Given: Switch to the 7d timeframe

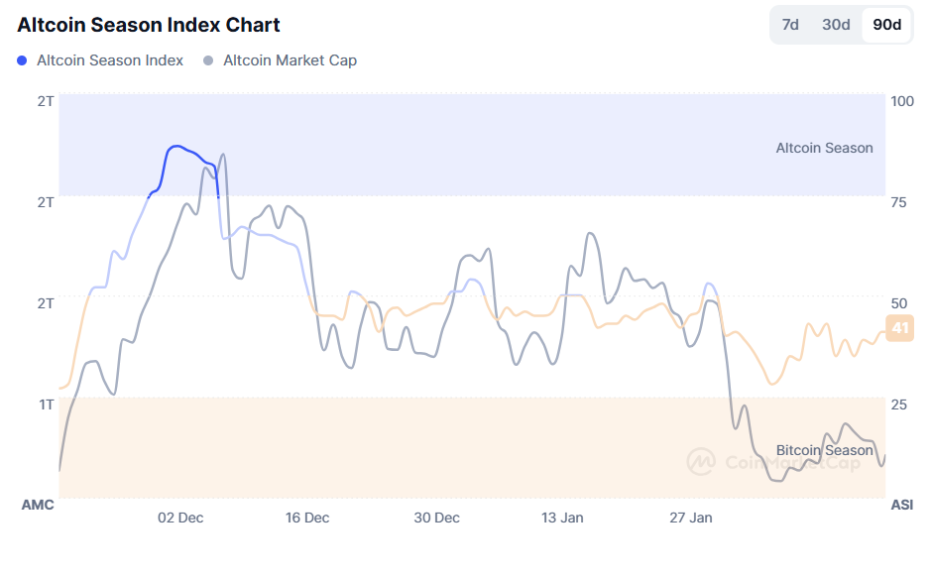Looking at the screenshot, I should pos(789,24).
